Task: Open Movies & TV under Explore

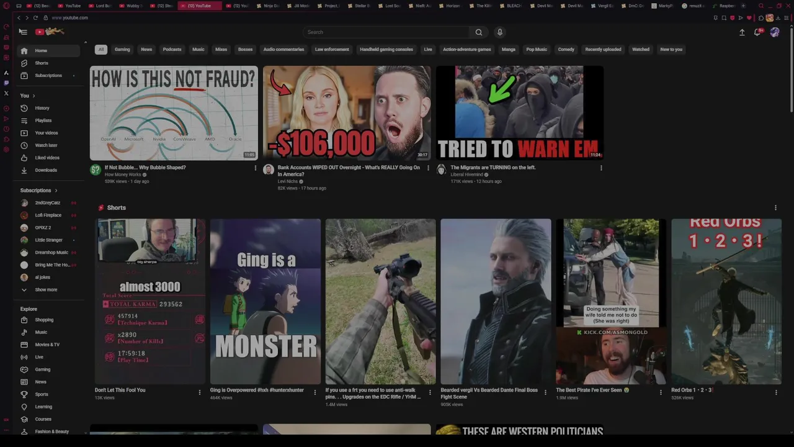Action: point(50,345)
